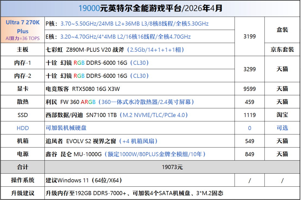This screenshot has height=200, width=301.
Task: Click 电竞叛客 RTX5080 16G X3W cell
Action: coord(140,89)
